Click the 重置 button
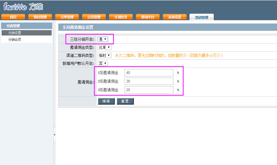 [x=125, y=101]
